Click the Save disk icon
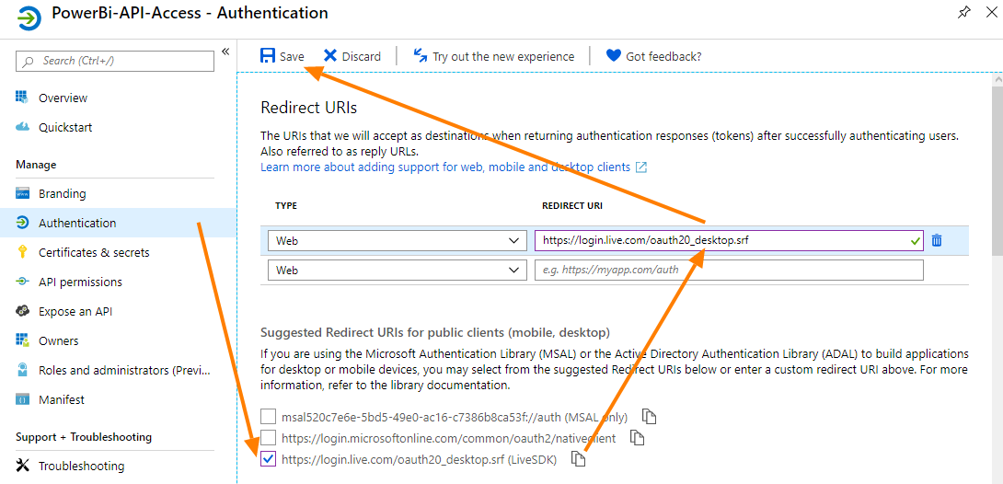 (x=268, y=55)
